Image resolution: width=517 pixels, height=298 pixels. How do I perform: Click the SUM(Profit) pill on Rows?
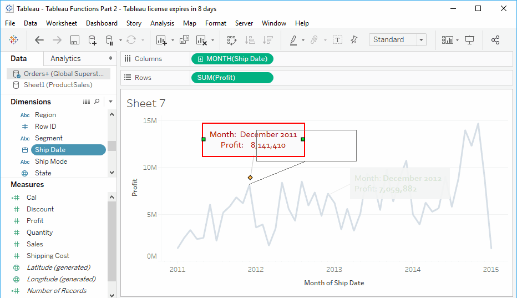click(x=231, y=78)
